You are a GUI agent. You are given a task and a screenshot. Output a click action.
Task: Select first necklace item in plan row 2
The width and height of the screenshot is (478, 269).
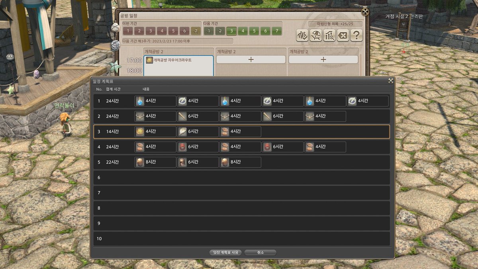tap(155, 116)
